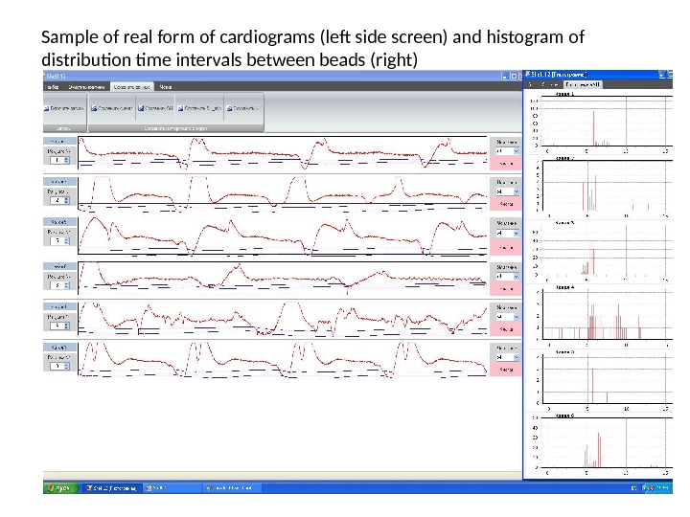Click the blue channel label of sixth cardiogram
The height and width of the screenshot is (517, 690).
pos(59,348)
